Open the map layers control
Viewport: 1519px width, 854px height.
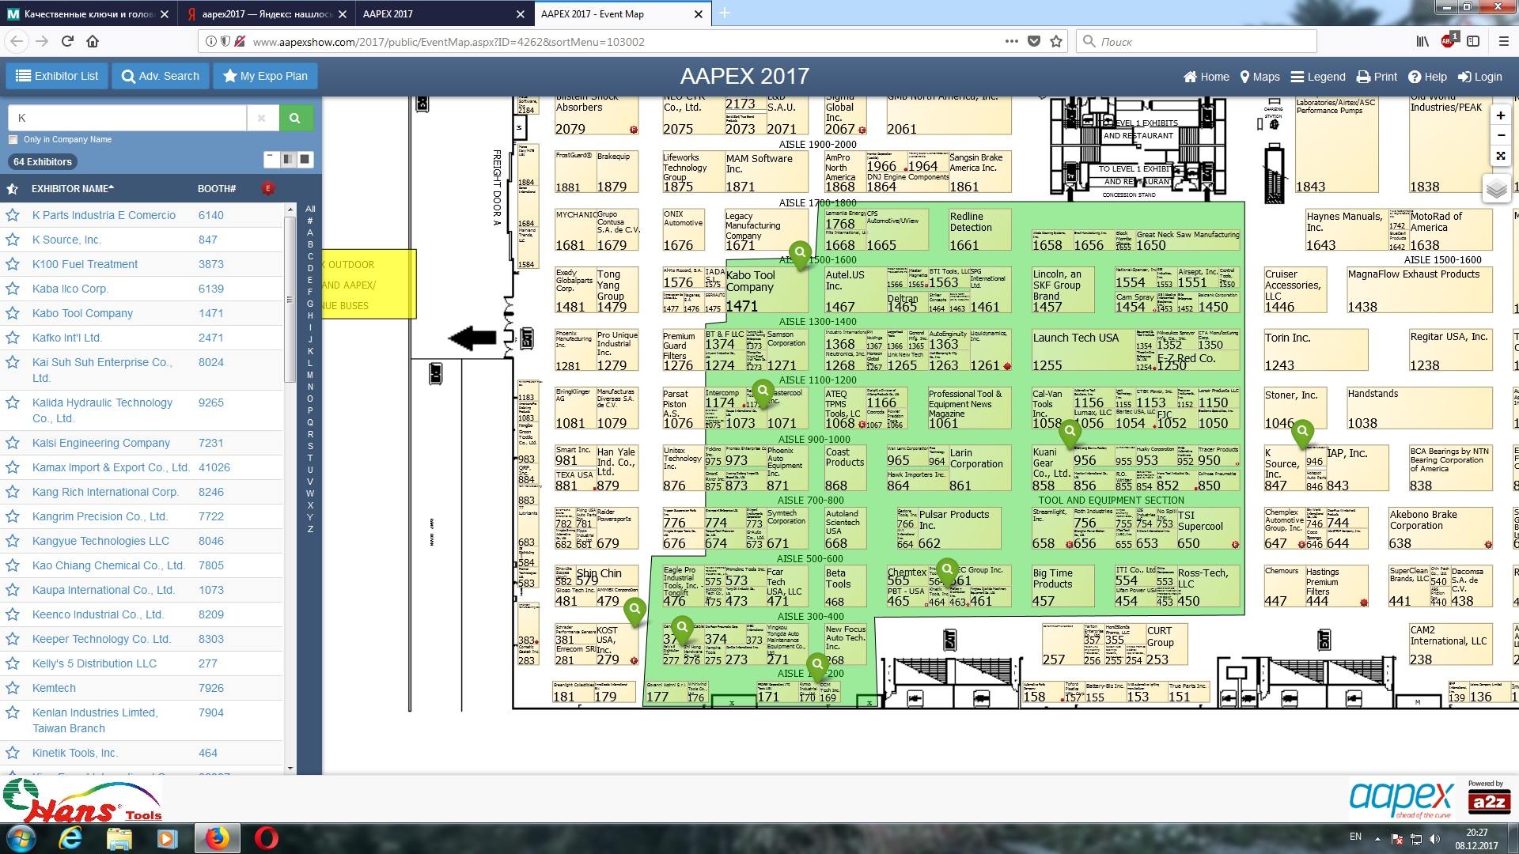[1496, 189]
